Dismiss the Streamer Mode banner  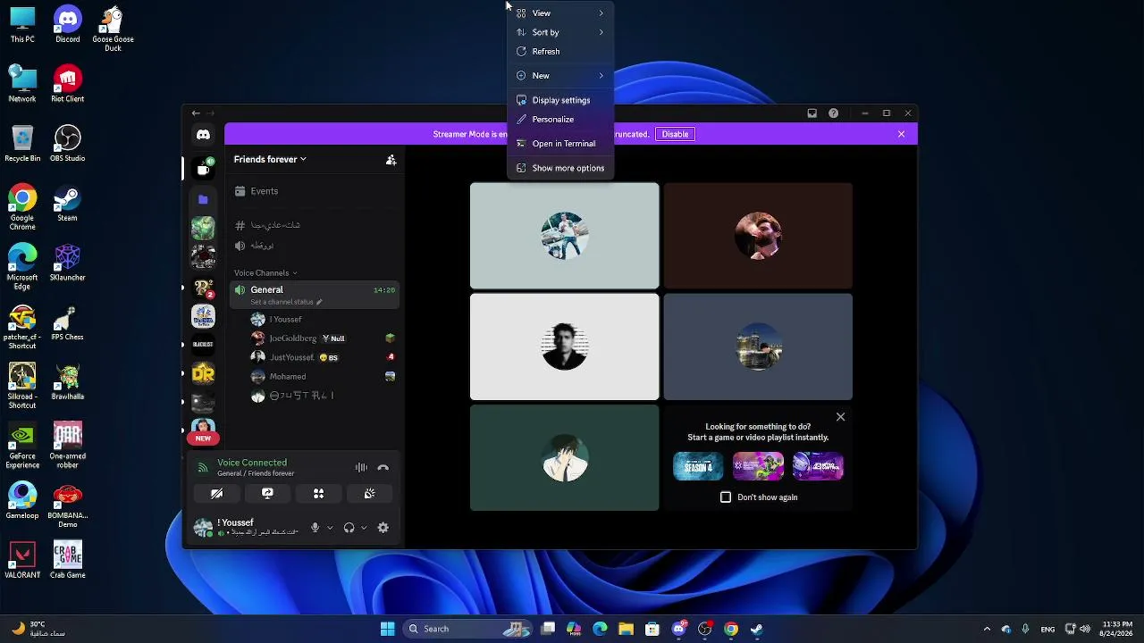tap(901, 134)
